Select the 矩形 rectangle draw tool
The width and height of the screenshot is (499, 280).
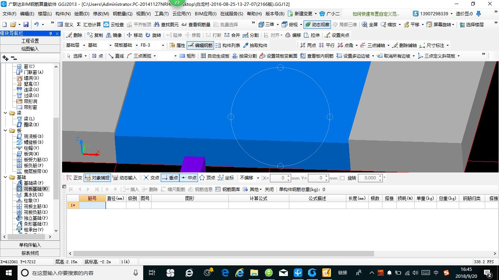click(x=188, y=56)
